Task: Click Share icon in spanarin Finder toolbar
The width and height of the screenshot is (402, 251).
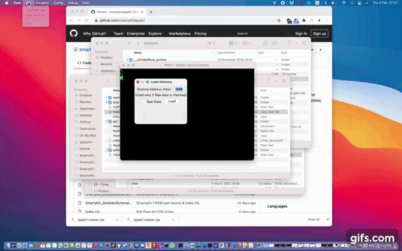Action: 265,43
